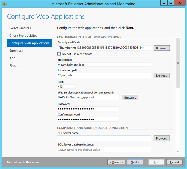Click the SQL Server name field
The width and height of the screenshot is (187, 169).
tap(104, 138)
